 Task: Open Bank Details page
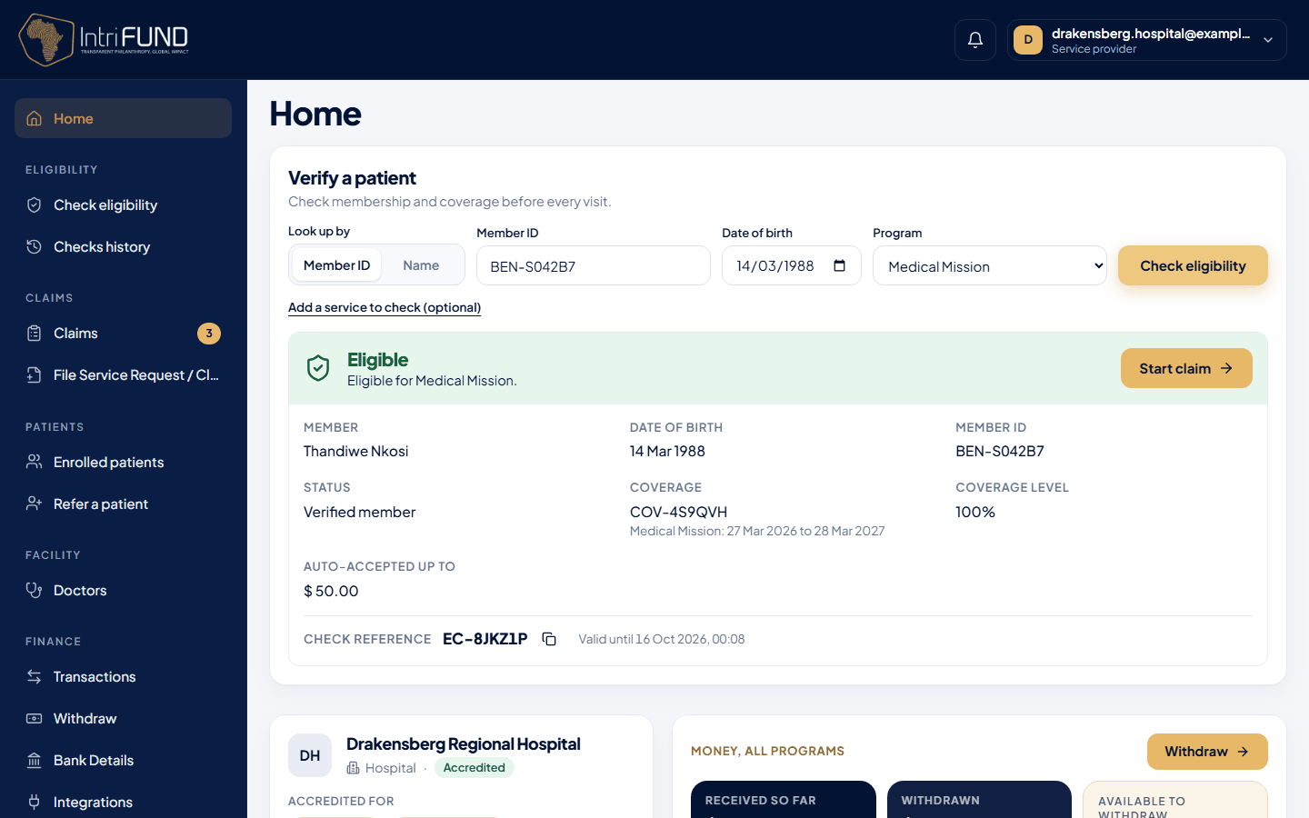coord(124,761)
